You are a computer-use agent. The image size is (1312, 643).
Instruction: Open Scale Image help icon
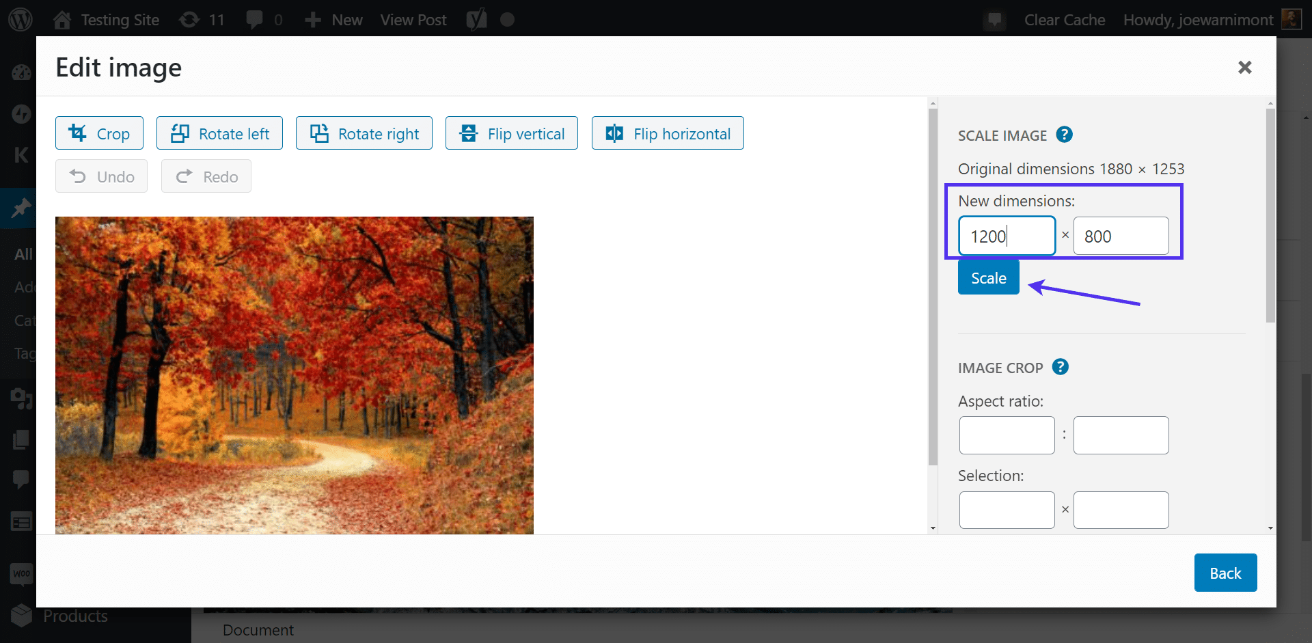click(x=1064, y=135)
